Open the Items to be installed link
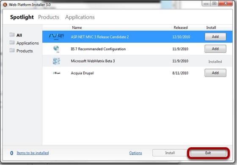237x165 pixels. click(33, 153)
